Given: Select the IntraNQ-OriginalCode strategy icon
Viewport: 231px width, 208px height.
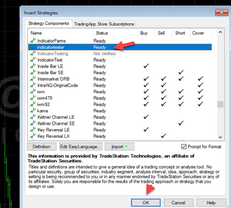Looking at the screenshot, I should click(x=32, y=85).
